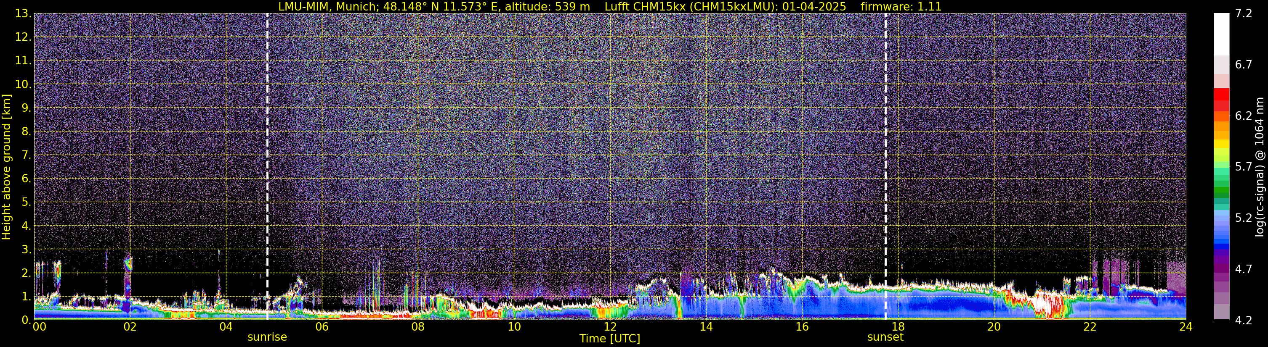Click the '22' time tick label

point(1090,327)
